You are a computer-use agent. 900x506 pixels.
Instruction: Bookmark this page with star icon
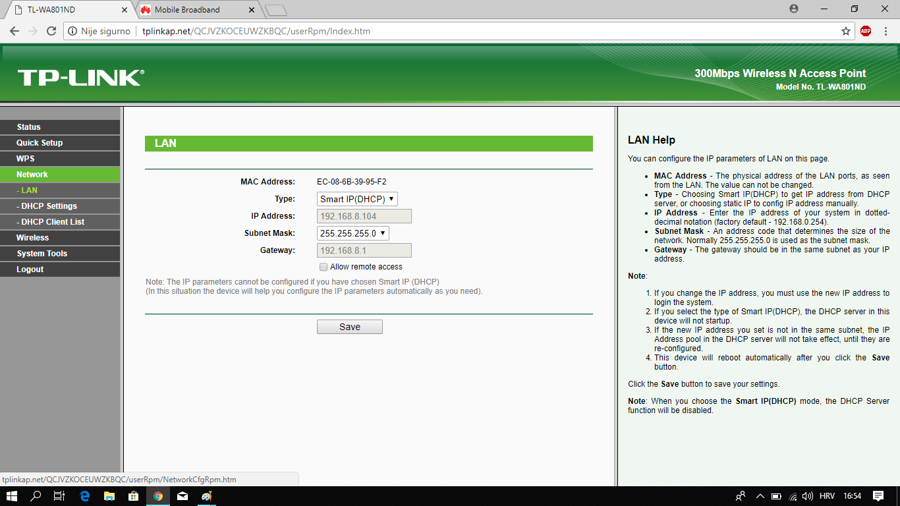846,31
